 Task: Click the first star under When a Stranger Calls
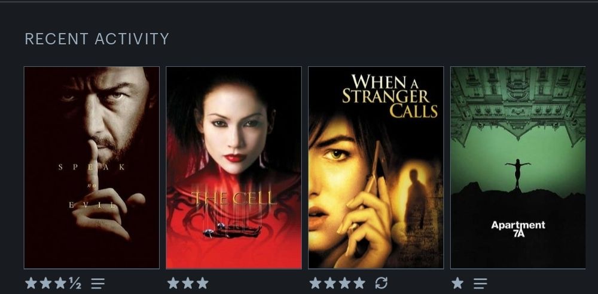pos(315,283)
